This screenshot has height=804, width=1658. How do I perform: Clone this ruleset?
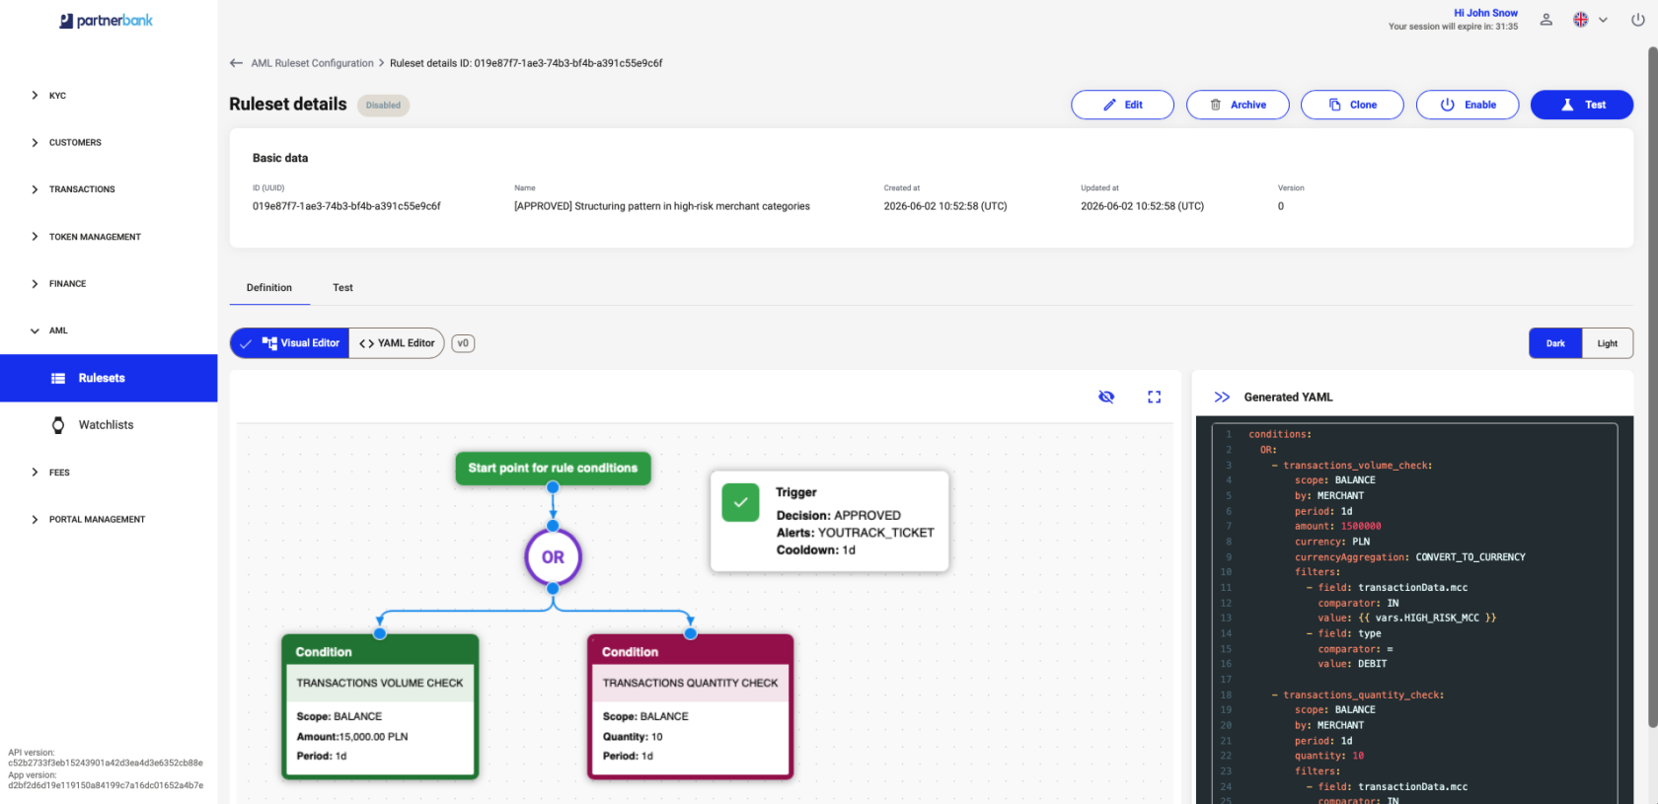1352,105
